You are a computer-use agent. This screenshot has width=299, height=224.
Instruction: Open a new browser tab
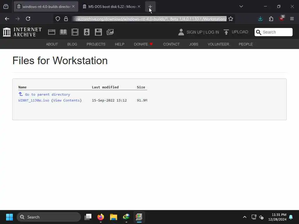(150, 6)
